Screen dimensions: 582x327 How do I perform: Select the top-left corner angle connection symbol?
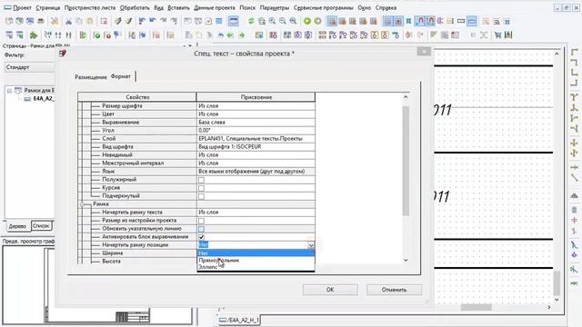(574, 53)
